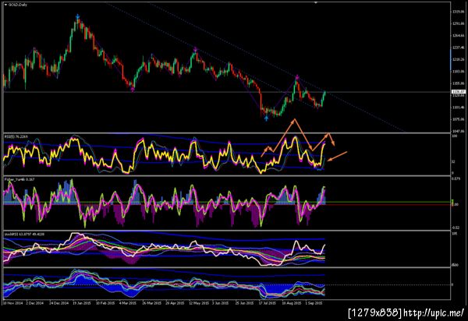Select the highlighted current price label on price axis
468x321 pixels.
(x=459, y=92)
